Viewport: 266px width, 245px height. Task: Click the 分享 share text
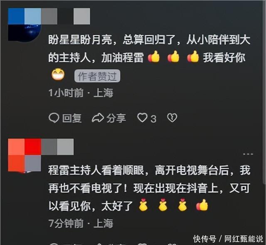click(x=116, y=118)
